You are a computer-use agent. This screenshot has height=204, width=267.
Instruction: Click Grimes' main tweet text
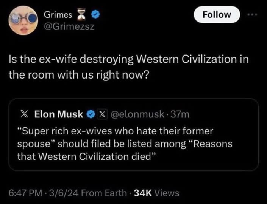pos(129,67)
